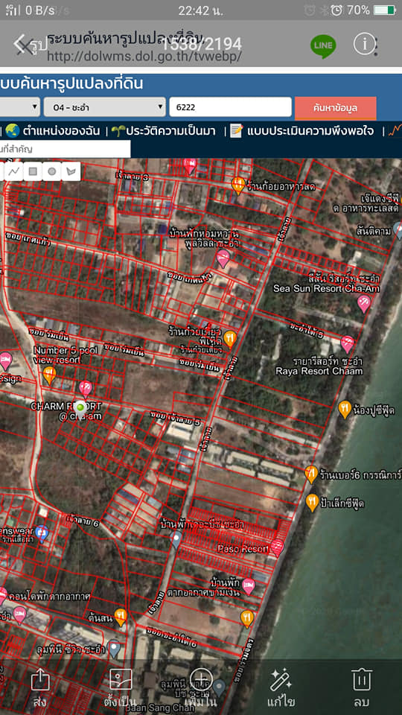Screen dimensions: 402x715
Task: Click Paso Resort hotel marker
Action: [x=277, y=547]
